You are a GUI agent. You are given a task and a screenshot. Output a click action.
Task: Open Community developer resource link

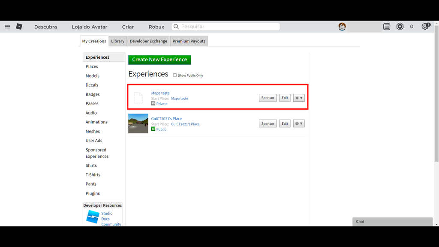point(111,224)
